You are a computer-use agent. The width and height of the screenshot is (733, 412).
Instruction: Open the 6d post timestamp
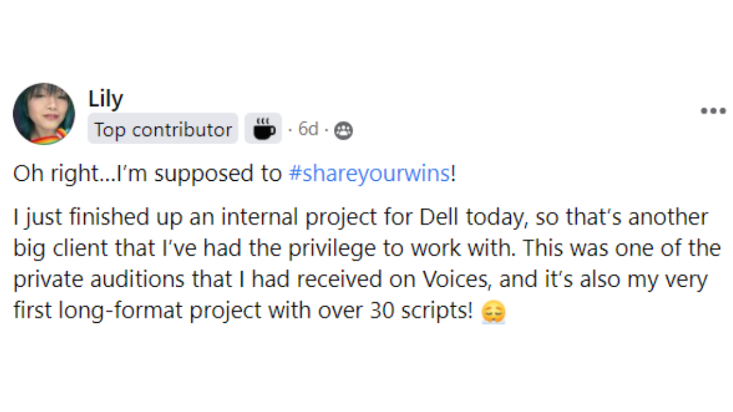(308, 129)
